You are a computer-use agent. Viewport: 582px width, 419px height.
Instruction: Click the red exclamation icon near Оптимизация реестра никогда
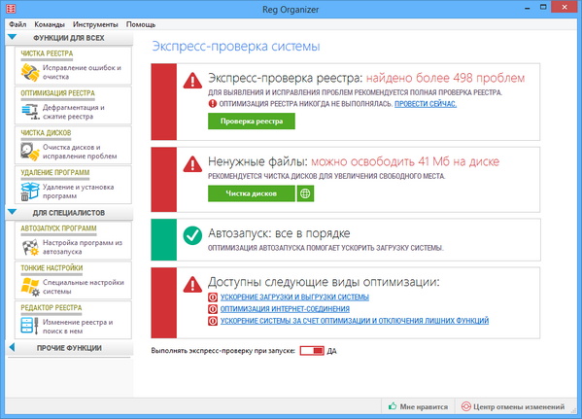(213, 104)
